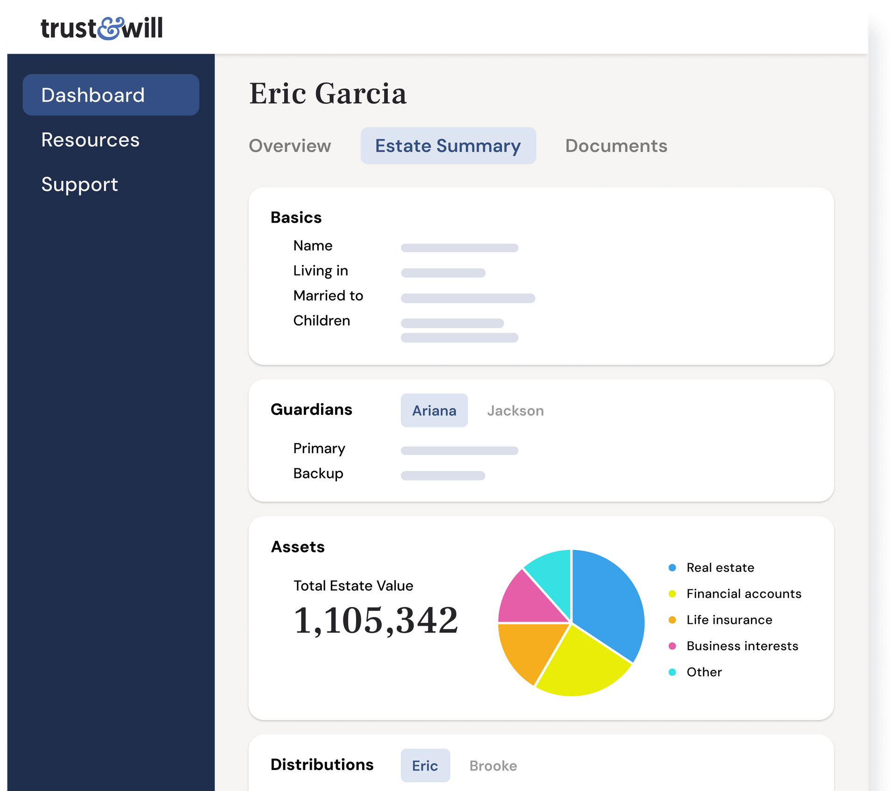Click the placeholder bar beside Primary
896x791 pixels.
460,450
